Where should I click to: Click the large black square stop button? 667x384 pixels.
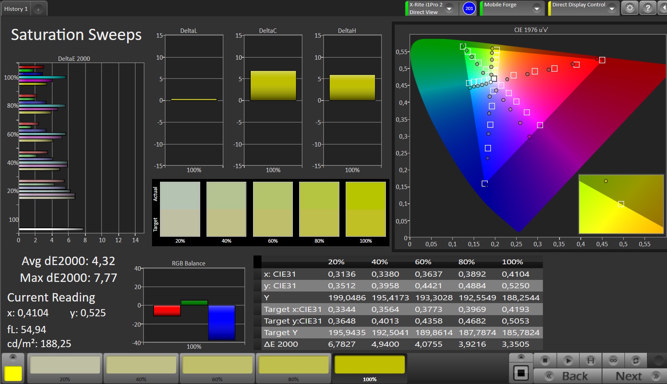pos(521,373)
